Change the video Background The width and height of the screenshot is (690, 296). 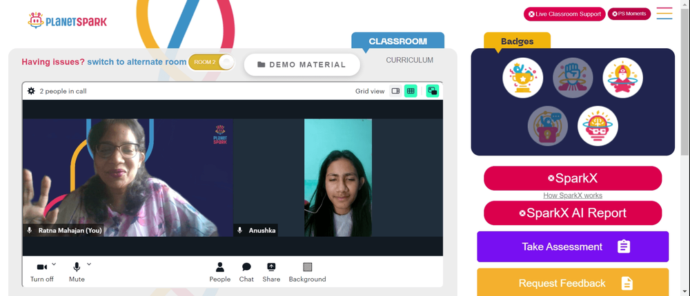coord(307,273)
